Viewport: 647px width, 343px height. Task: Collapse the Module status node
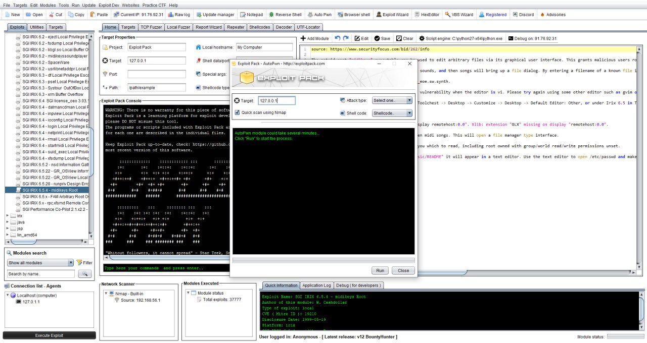(x=189, y=293)
